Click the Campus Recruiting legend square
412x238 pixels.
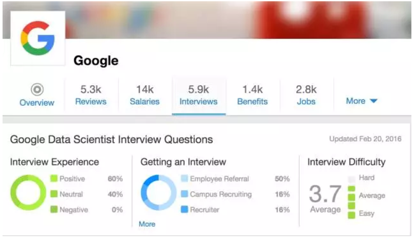(x=184, y=194)
